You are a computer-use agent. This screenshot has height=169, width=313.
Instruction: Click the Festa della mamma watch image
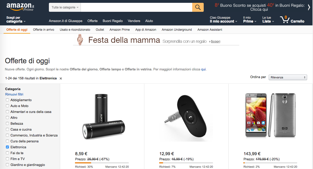pos(80,40)
